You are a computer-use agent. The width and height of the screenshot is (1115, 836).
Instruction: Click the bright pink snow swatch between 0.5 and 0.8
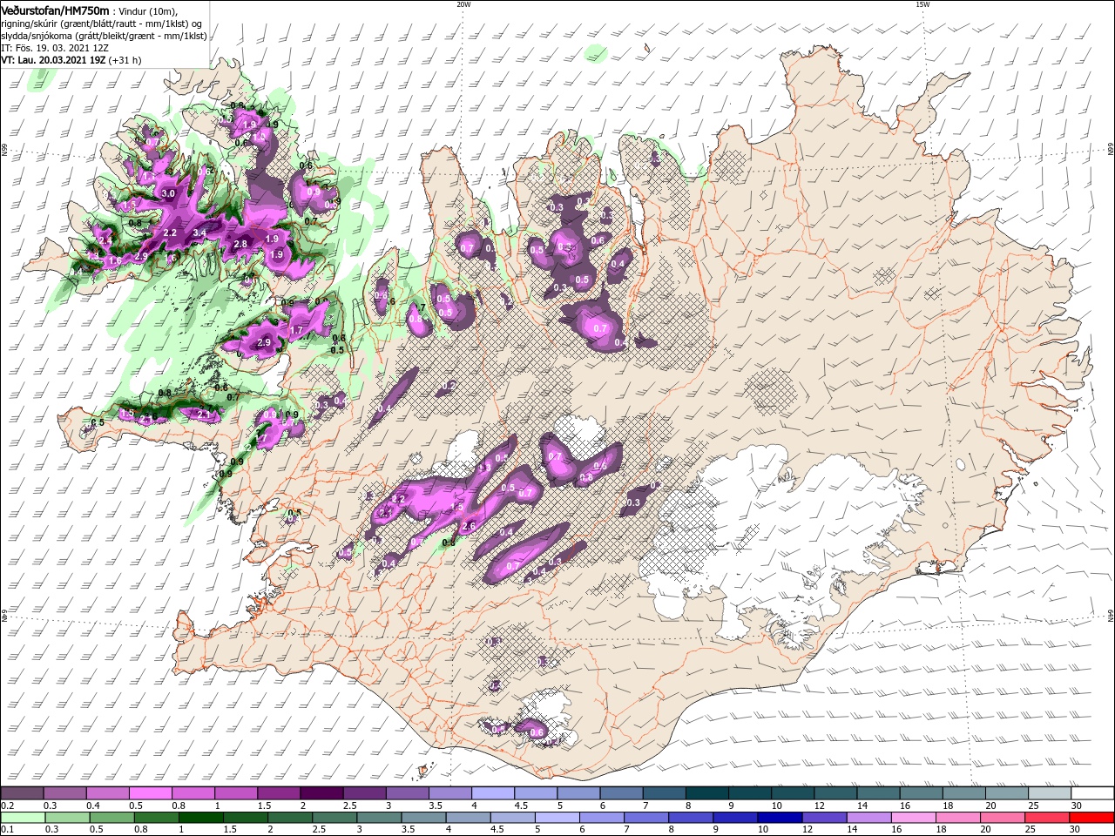(150, 793)
